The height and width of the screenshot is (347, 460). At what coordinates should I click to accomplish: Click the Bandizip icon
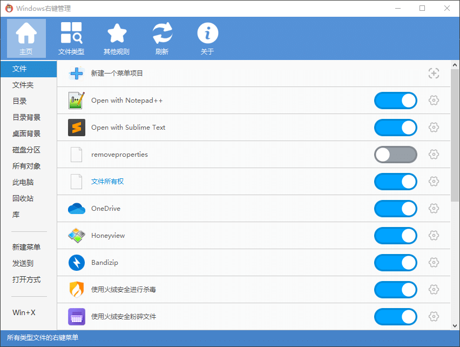pyautogui.click(x=77, y=263)
